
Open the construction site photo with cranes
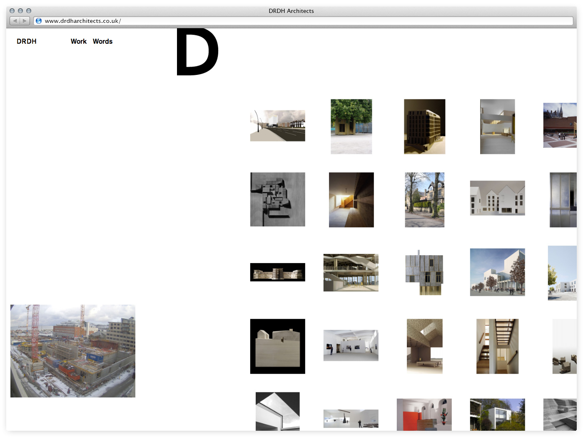tap(73, 351)
